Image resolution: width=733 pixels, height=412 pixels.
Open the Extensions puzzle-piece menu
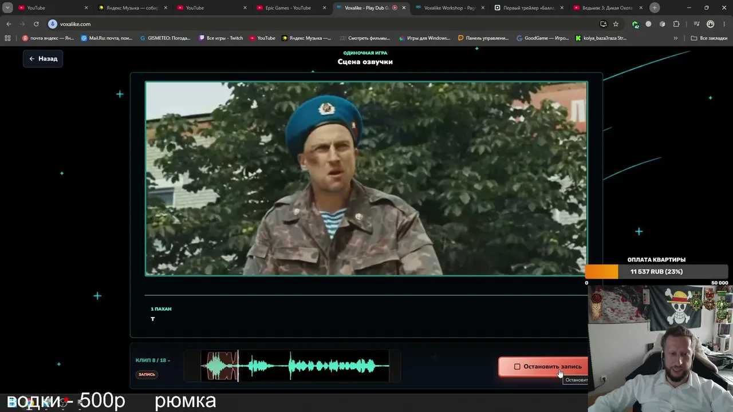point(676,24)
